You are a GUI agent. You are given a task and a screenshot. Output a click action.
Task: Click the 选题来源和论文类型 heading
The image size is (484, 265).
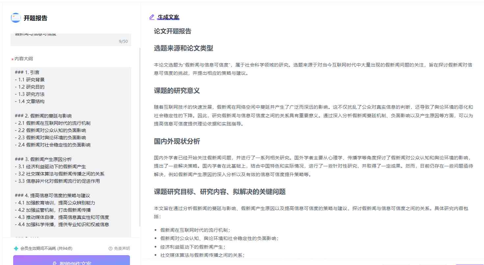(x=184, y=48)
